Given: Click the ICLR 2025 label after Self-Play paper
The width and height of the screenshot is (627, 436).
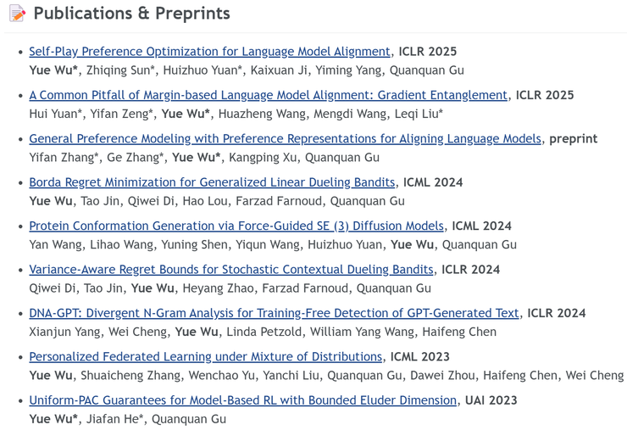Looking at the screenshot, I should (x=428, y=52).
